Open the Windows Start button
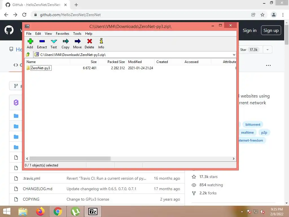289x217 pixels. (7, 211)
